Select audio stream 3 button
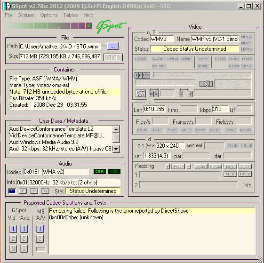The height and width of the screenshot is (263, 264). 34,191
